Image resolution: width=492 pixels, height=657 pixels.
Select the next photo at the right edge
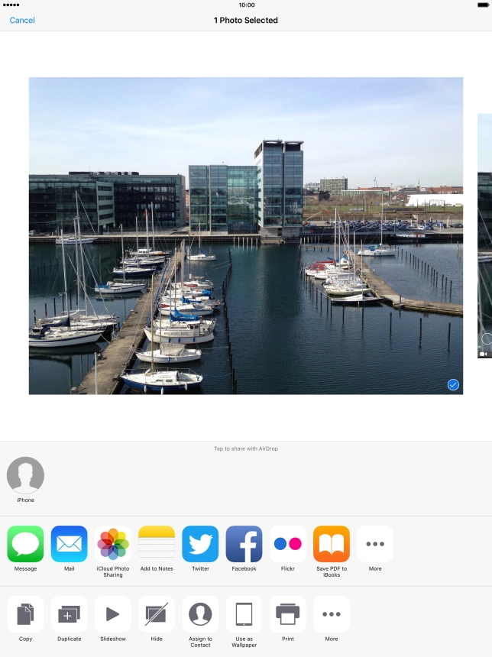pyautogui.click(x=485, y=235)
